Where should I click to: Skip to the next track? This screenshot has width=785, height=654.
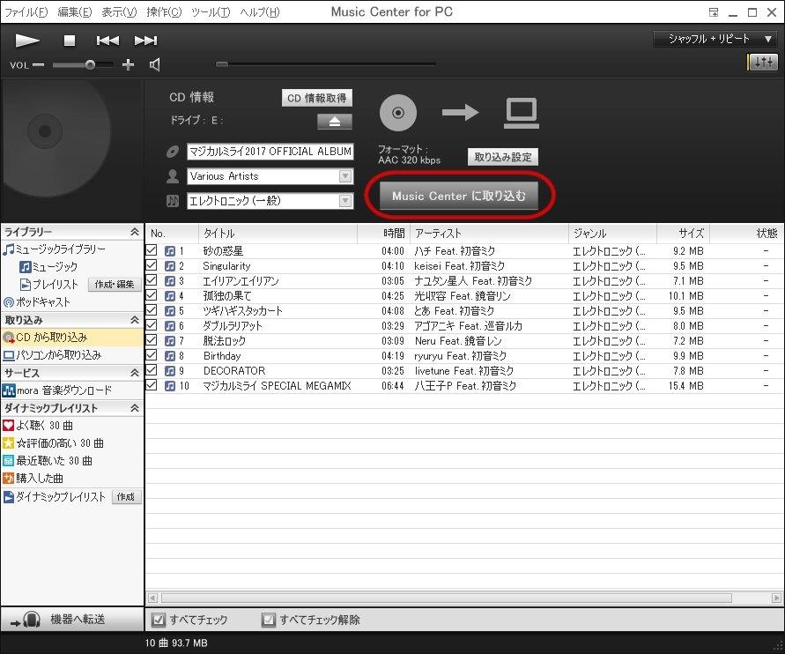click(x=145, y=41)
